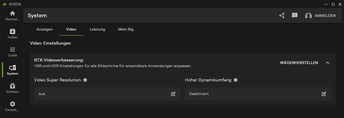Click the RTX-Videoverbesserung title text
Image resolution: width=344 pixels, height=118 pixels.
click(59, 60)
